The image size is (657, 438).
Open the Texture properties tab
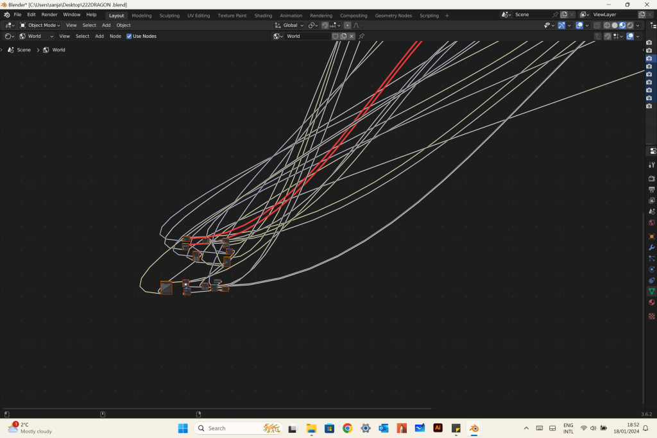click(652, 316)
